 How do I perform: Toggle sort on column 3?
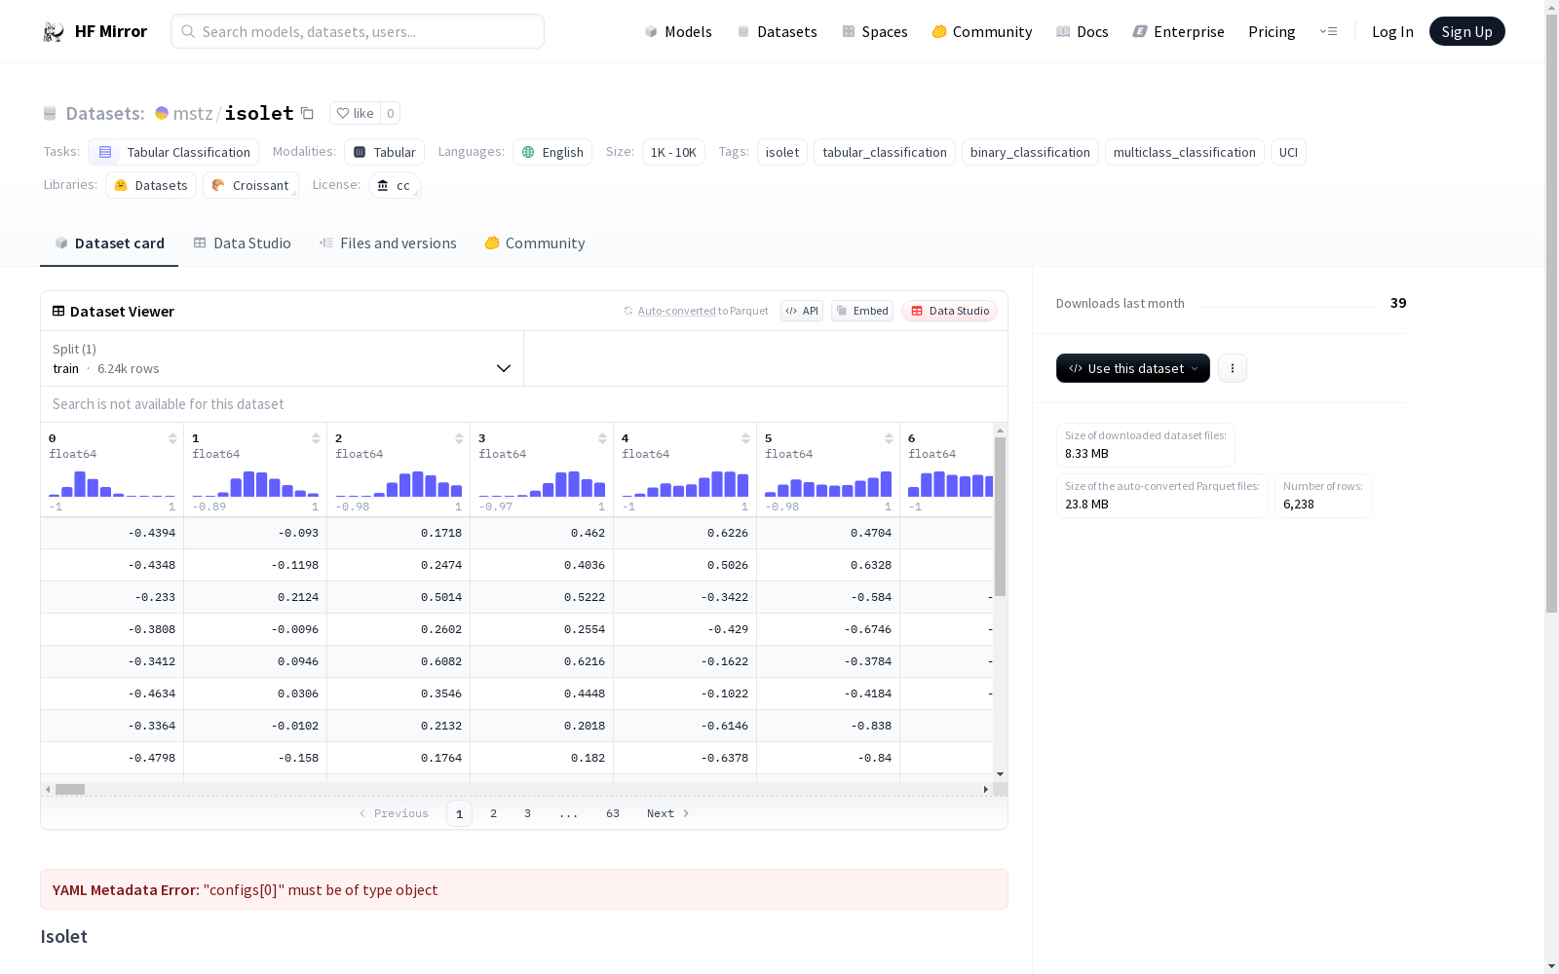(x=602, y=438)
